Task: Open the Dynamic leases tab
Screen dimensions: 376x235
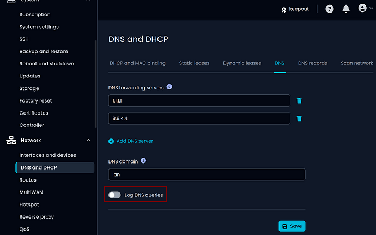Action: click(x=242, y=63)
